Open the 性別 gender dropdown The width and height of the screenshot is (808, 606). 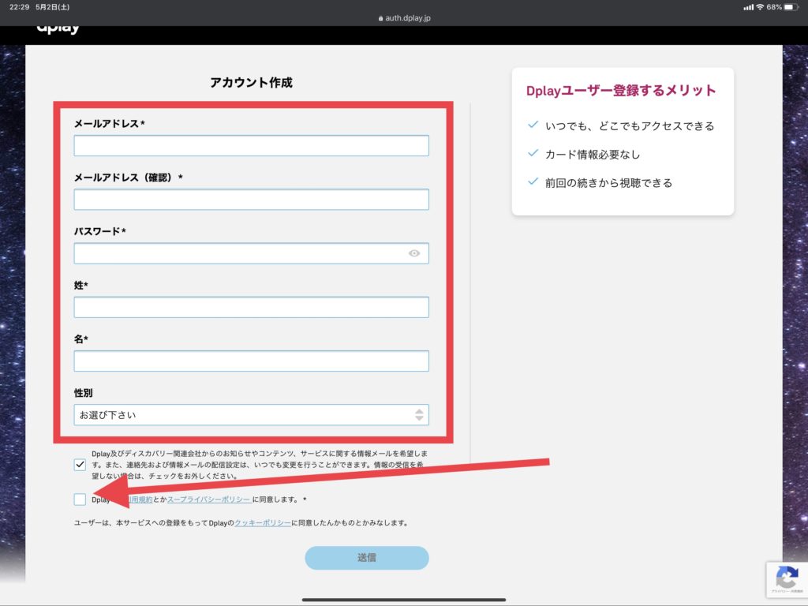point(251,415)
